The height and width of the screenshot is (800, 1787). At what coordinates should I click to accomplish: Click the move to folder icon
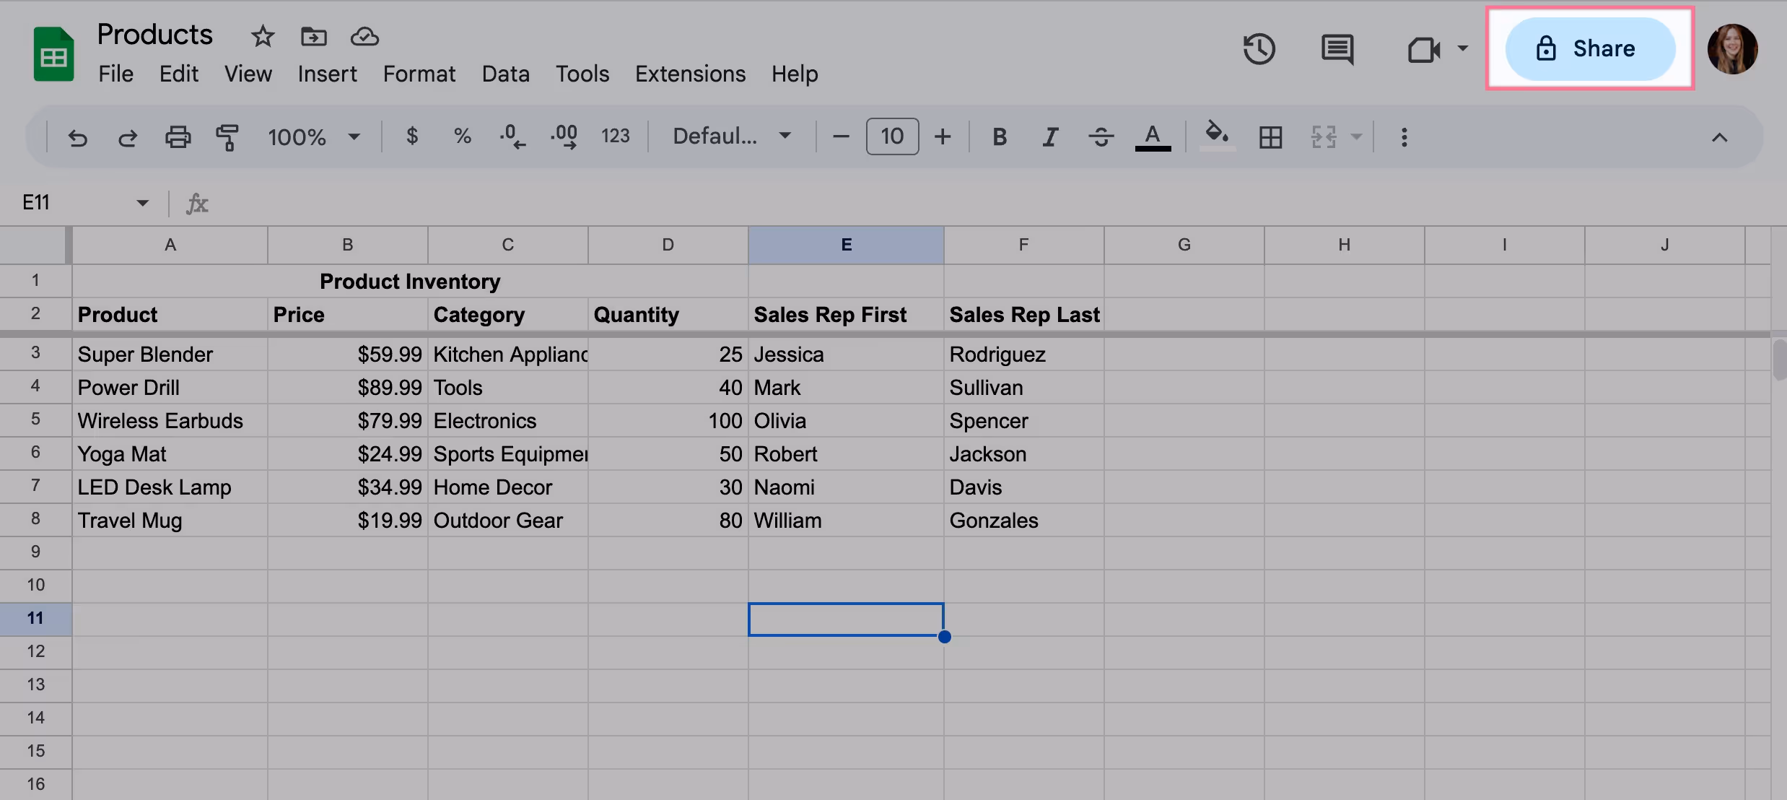[x=314, y=36]
